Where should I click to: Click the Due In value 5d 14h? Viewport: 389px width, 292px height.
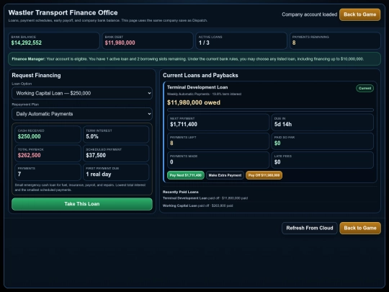[283, 125]
